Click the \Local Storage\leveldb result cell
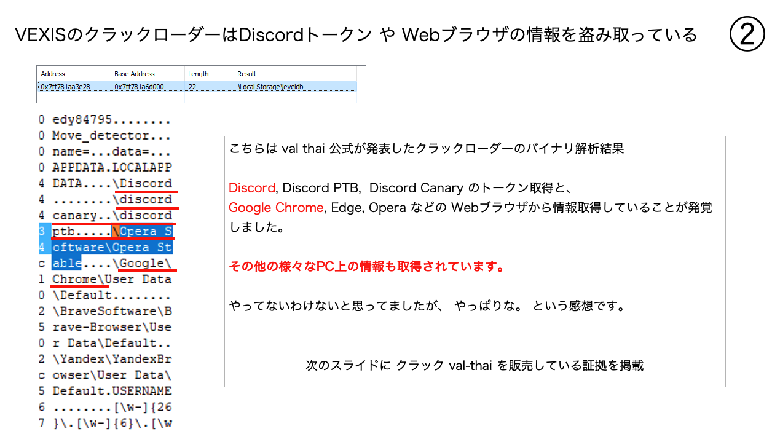The width and height of the screenshot is (772, 434). (270, 87)
